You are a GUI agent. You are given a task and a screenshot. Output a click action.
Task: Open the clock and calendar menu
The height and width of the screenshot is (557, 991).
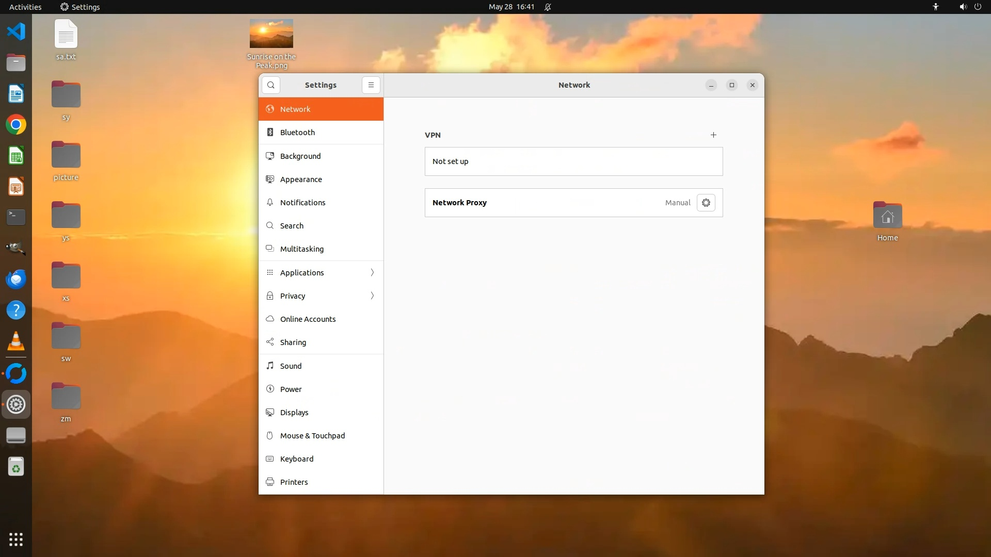pyautogui.click(x=511, y=7)
